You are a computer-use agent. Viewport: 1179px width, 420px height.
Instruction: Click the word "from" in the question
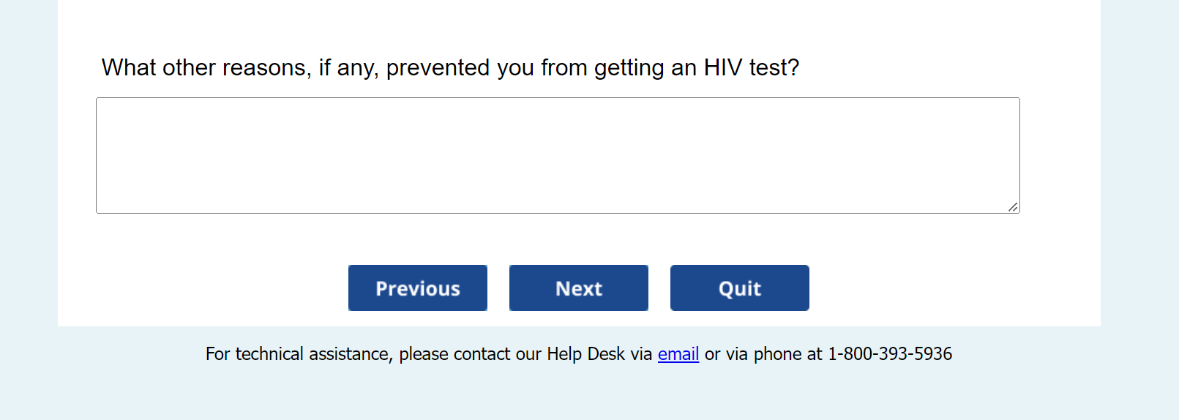point(564,67)
